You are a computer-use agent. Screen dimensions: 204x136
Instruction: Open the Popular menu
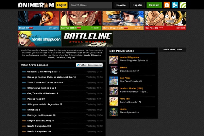137,5
